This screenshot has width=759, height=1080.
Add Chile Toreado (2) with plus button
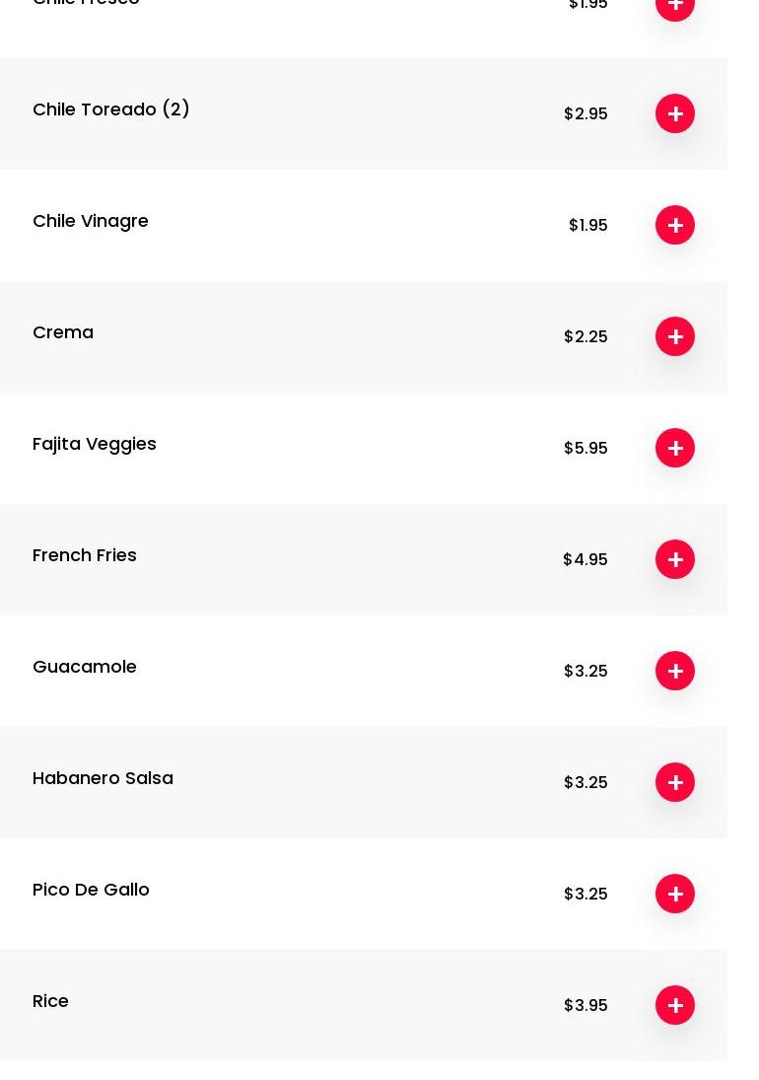(675, 113)
